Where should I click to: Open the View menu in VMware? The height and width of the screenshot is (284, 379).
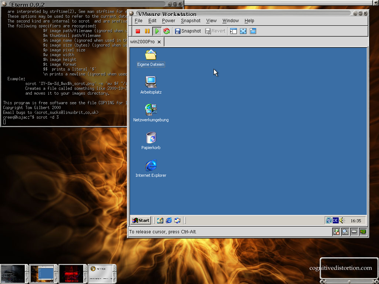pyautogui.click(x=211, y=21)
